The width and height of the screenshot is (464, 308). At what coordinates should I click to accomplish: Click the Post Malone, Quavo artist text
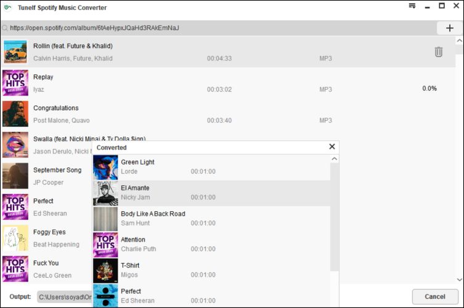point(61,120)
